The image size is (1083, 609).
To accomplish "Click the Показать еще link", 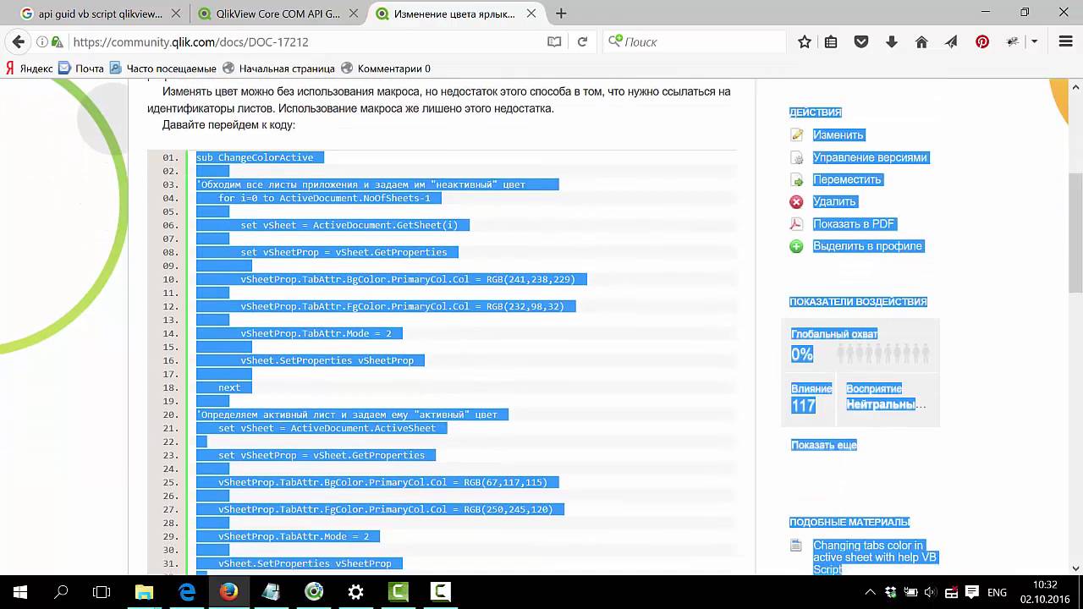I will [823, 445].
